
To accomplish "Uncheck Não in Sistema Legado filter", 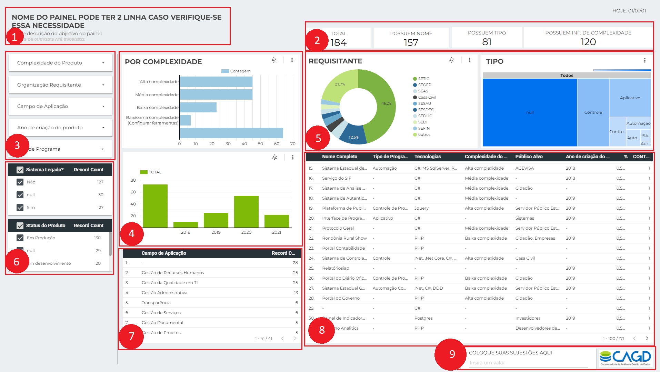I will coord(20,182).
